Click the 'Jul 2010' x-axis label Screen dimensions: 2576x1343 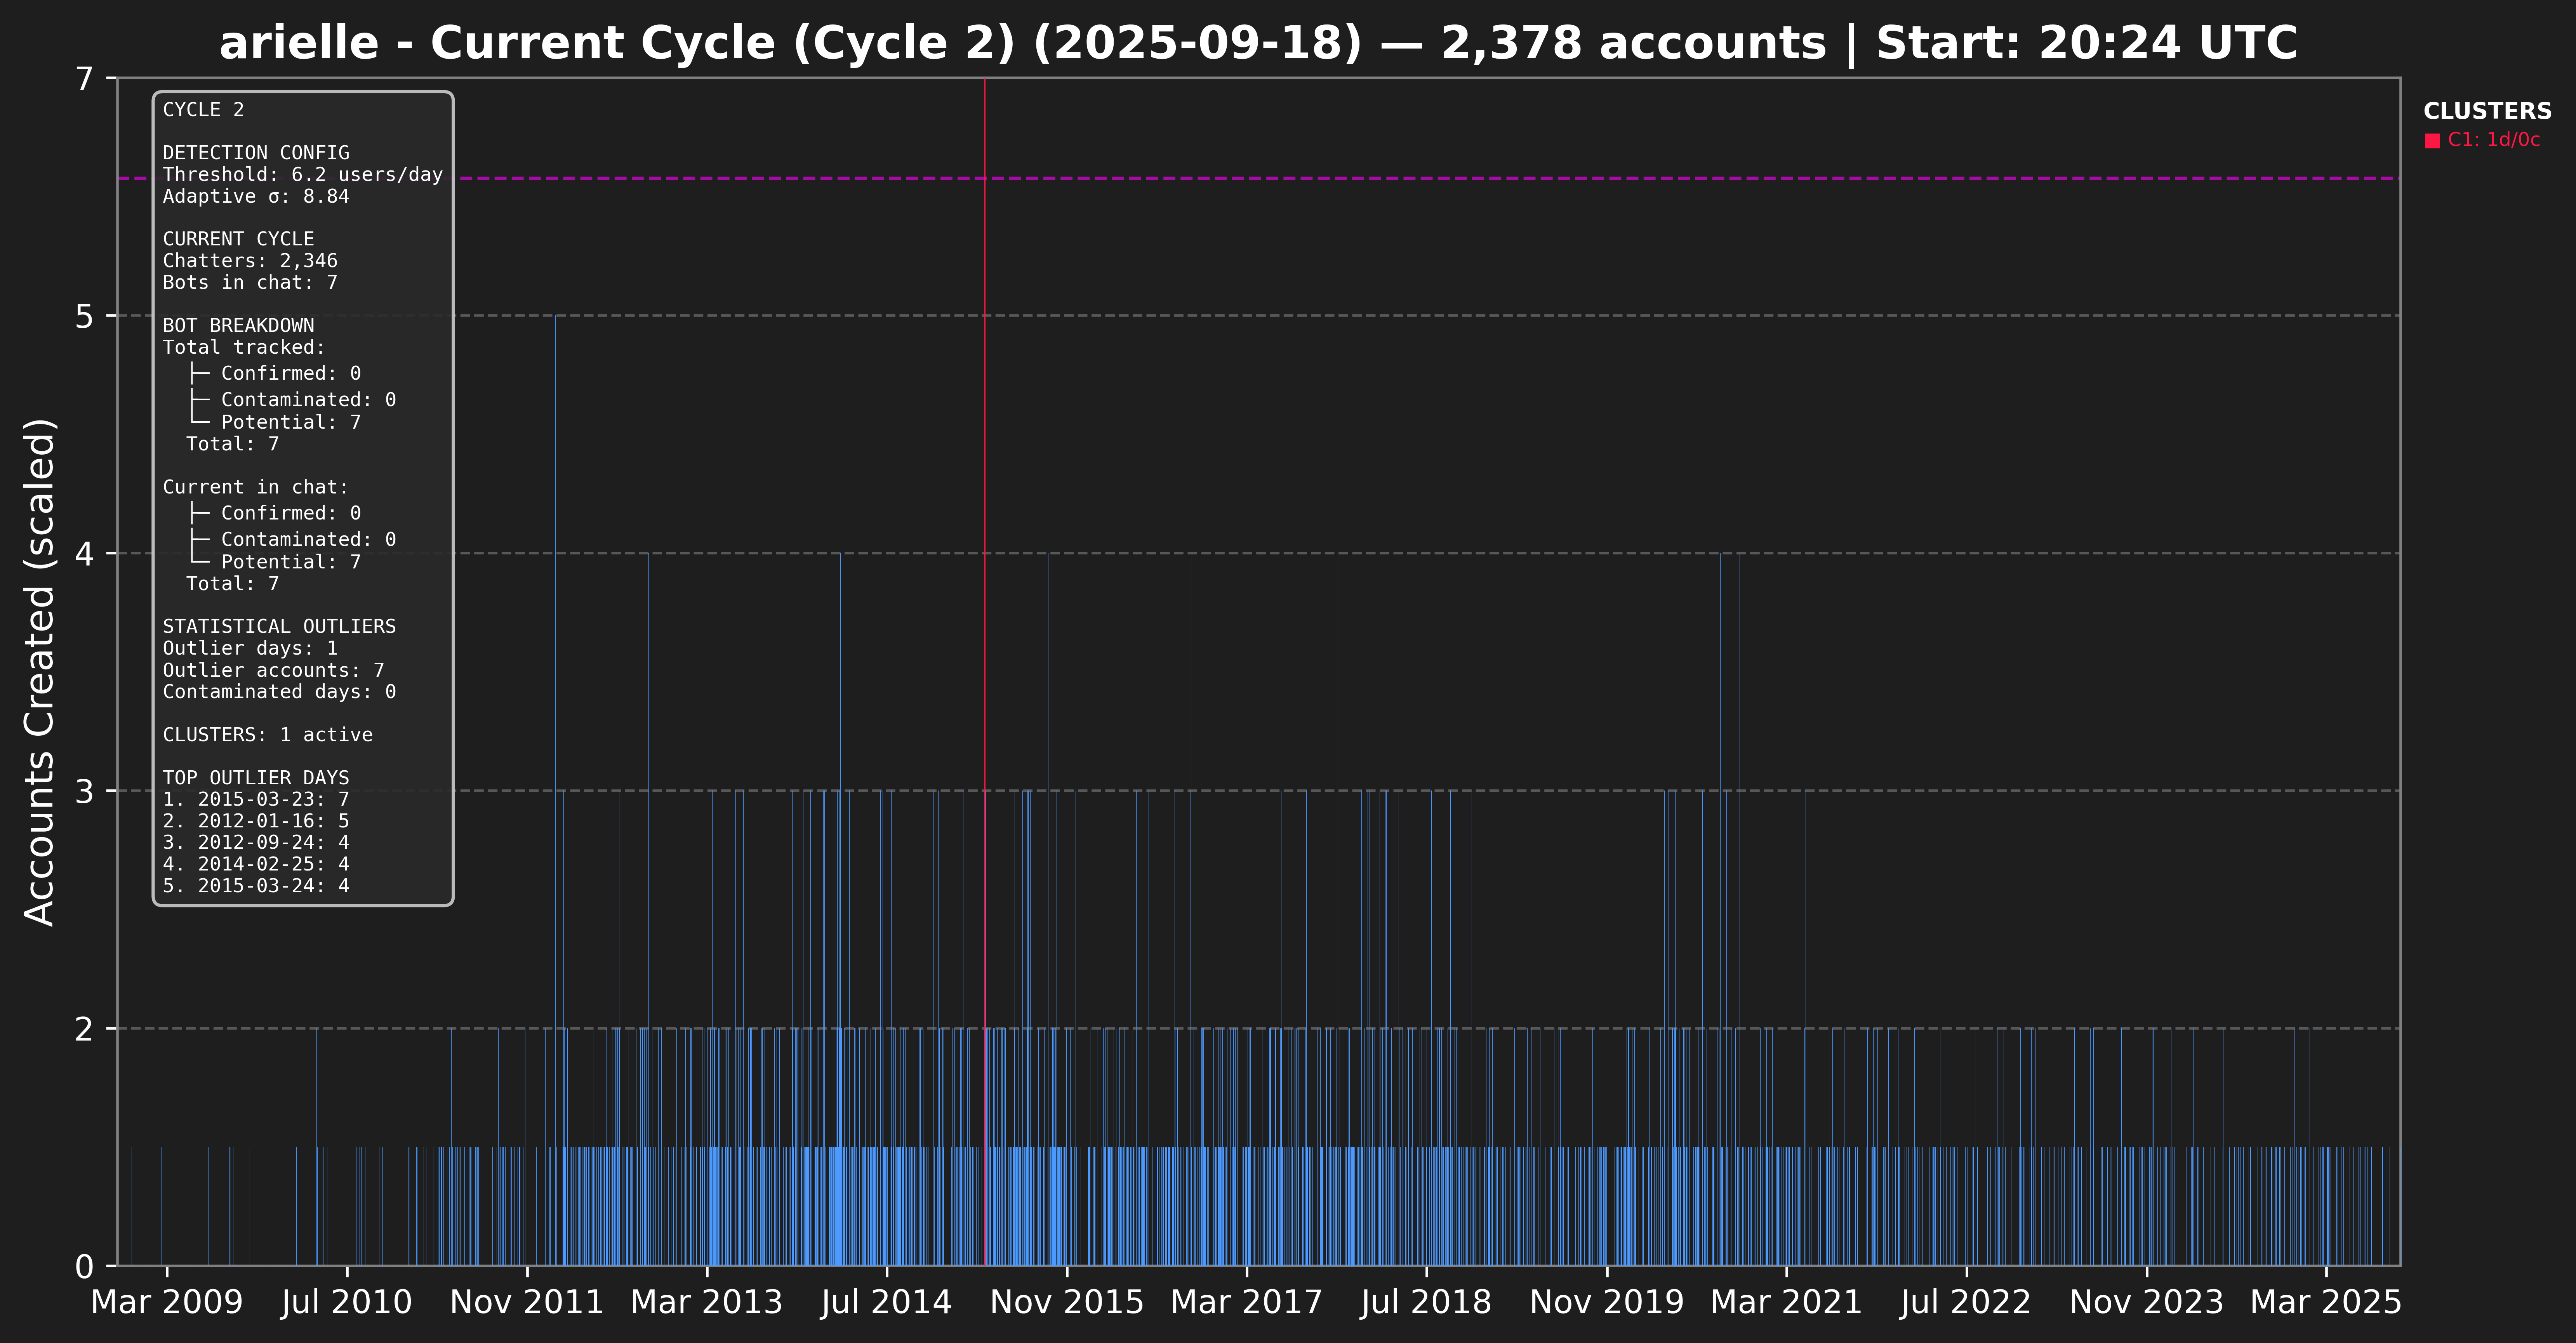coord(347,1302)
